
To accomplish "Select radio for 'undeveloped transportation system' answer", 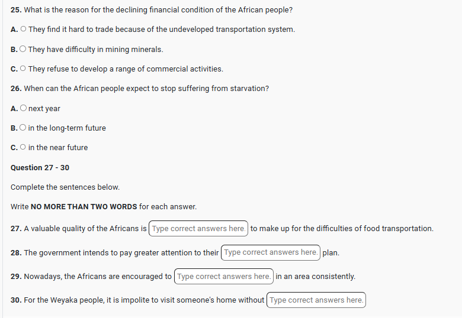I will (x=23, y=29).
